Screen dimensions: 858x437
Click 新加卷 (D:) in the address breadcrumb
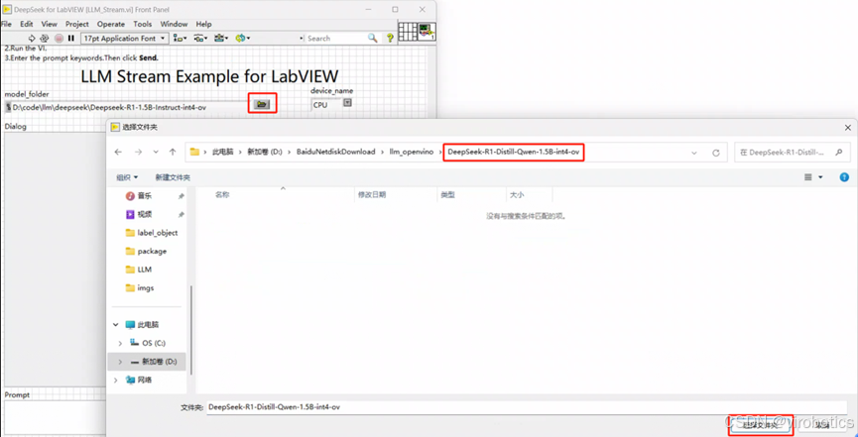[264, 152]
